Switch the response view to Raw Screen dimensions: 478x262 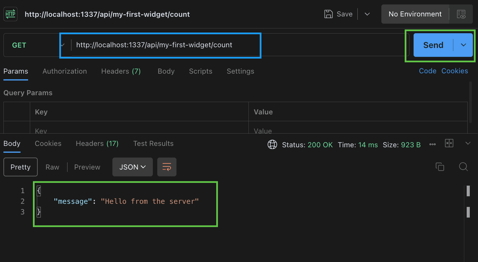(52, 167)
